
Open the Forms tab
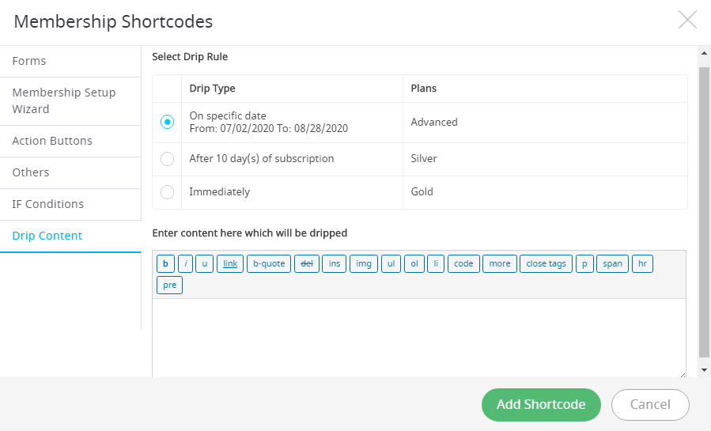pos(70,61)
